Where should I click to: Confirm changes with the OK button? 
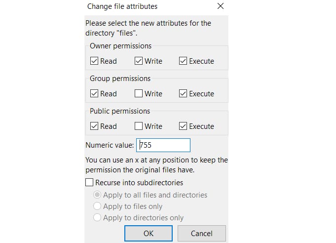click(149, 234)
